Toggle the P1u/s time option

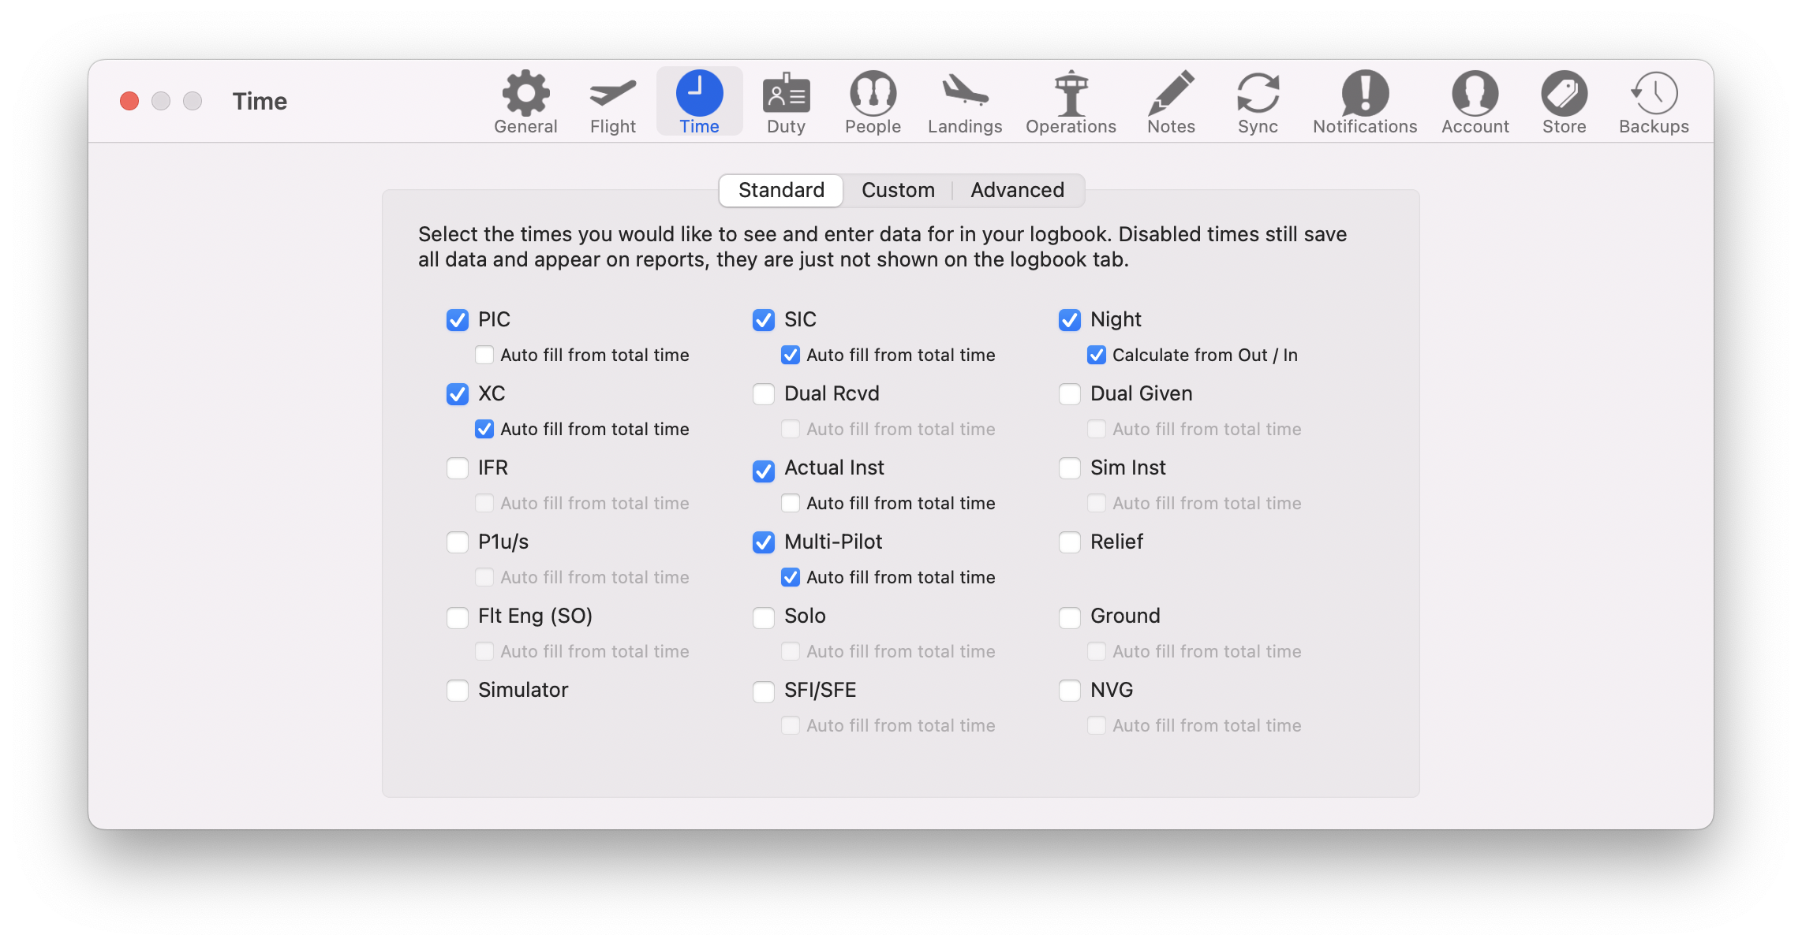click(x=458, y=541)
